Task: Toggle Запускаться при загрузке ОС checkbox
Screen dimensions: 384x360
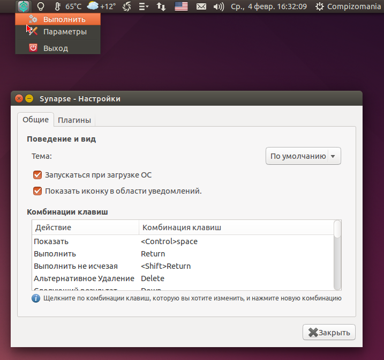Action: (x=37, y=175)
